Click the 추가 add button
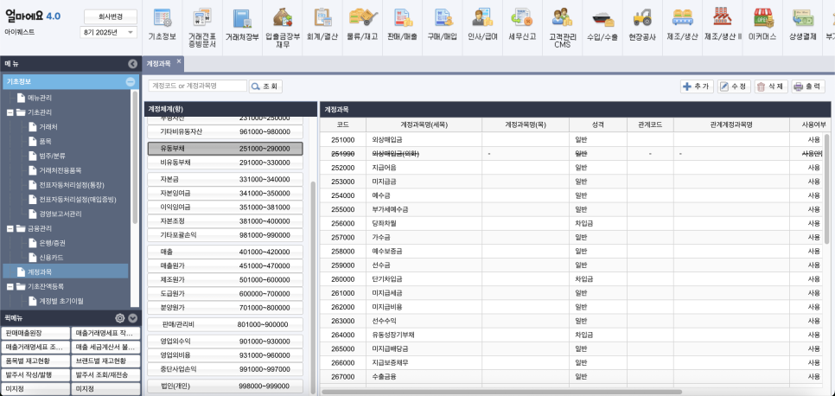 697,86
